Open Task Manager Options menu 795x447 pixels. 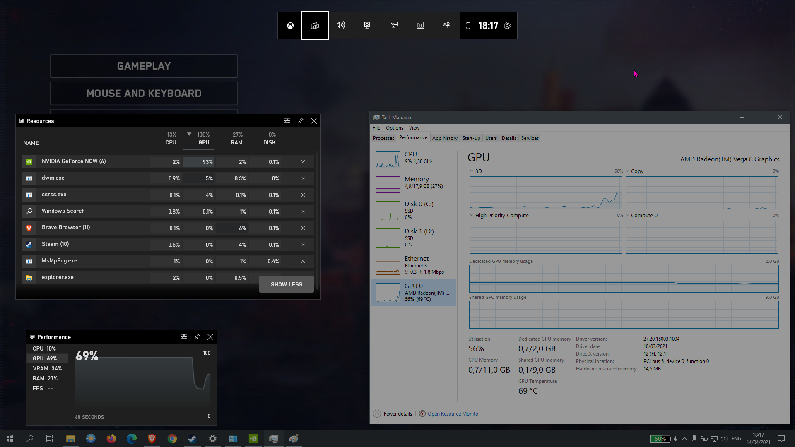394,128
